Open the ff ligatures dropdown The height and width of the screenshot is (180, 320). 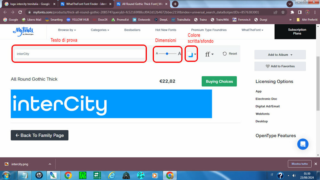click(x=209, y=54)
